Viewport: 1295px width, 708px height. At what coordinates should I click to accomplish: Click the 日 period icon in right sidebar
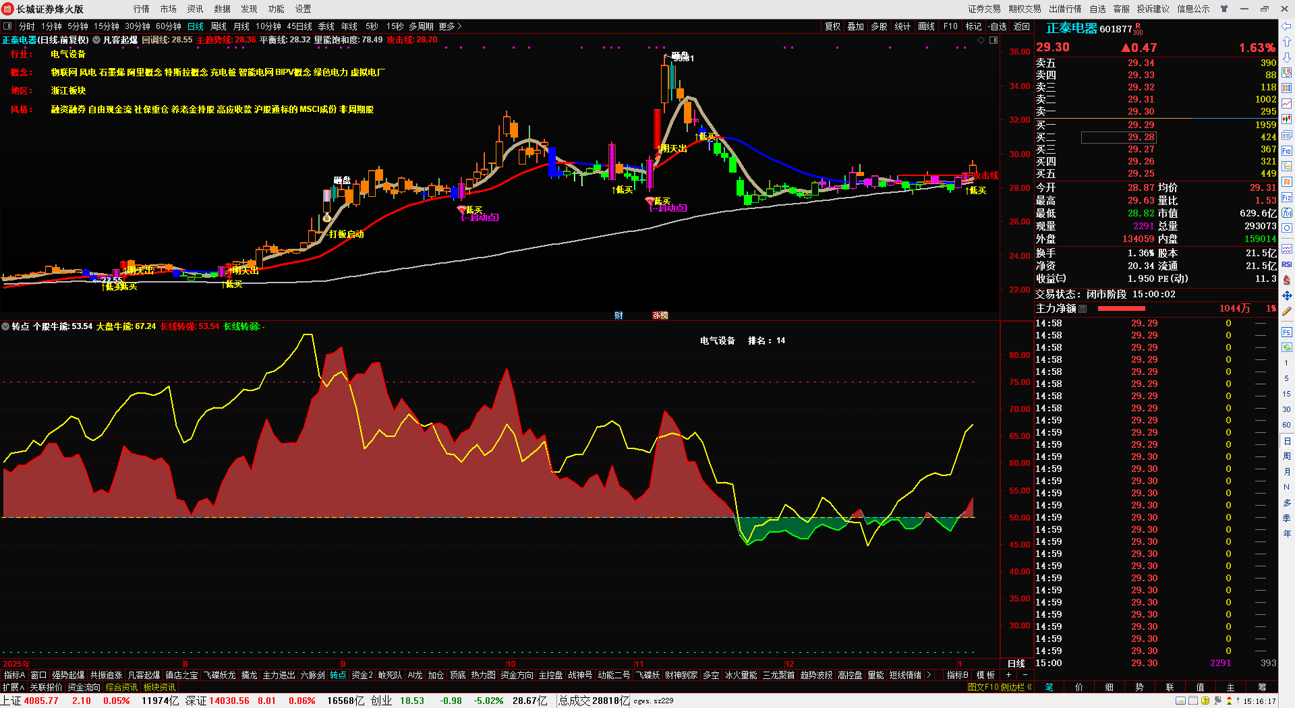tap(1286, 441)
